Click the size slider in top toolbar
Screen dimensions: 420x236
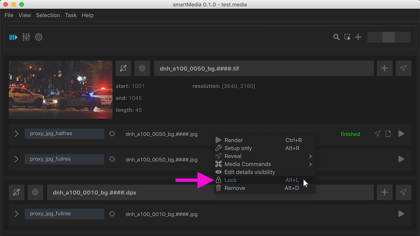[x=389, y=37]
